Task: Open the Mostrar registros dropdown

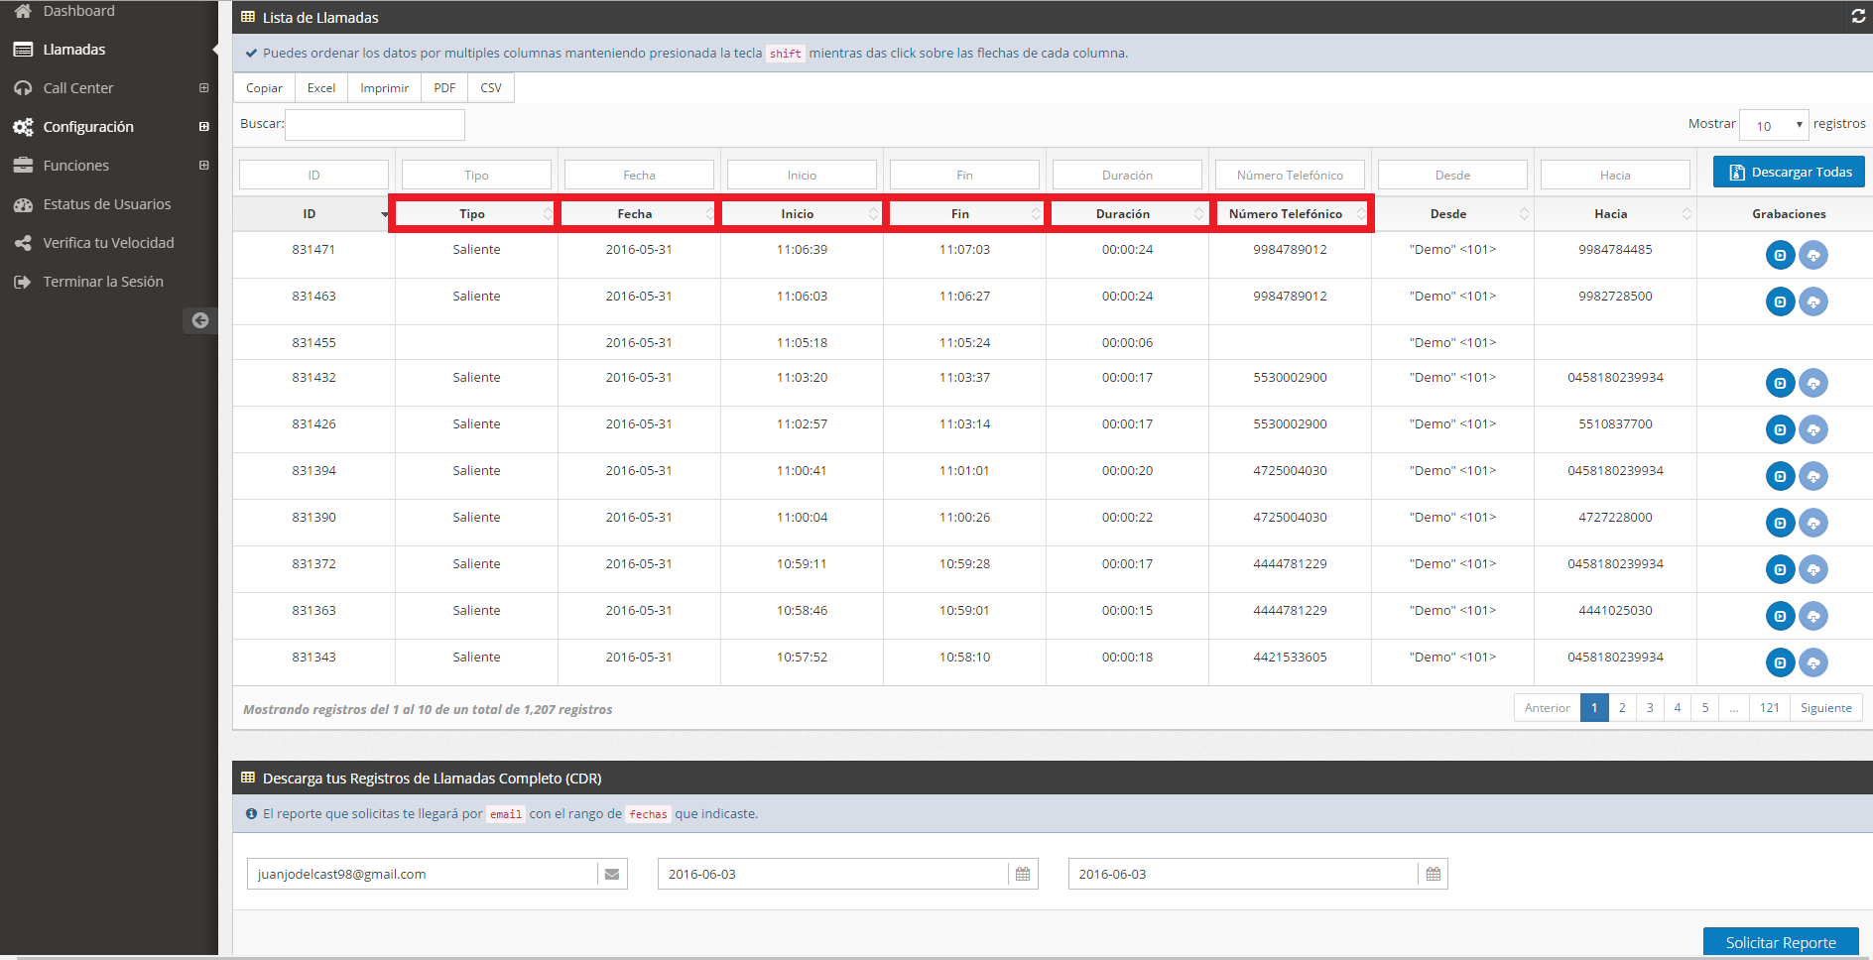Action: pos(1774,125)
